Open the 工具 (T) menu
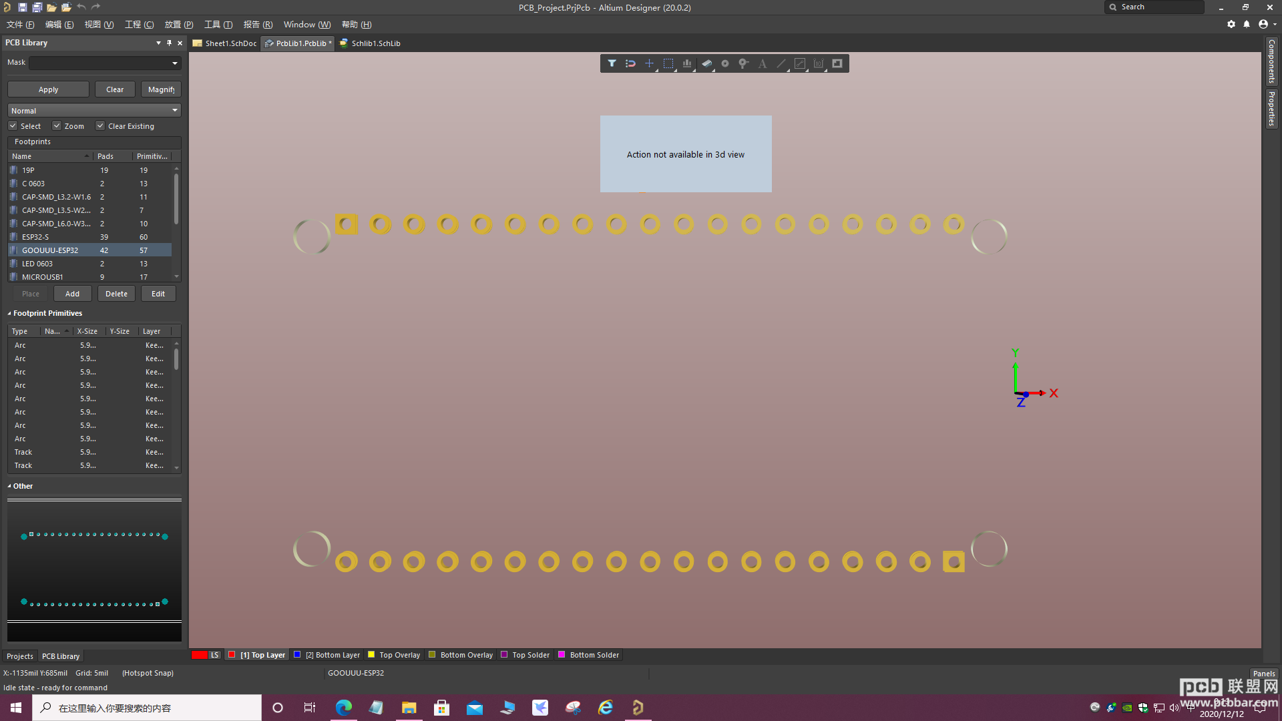The image size is (1282, 721). coord(218,24)
